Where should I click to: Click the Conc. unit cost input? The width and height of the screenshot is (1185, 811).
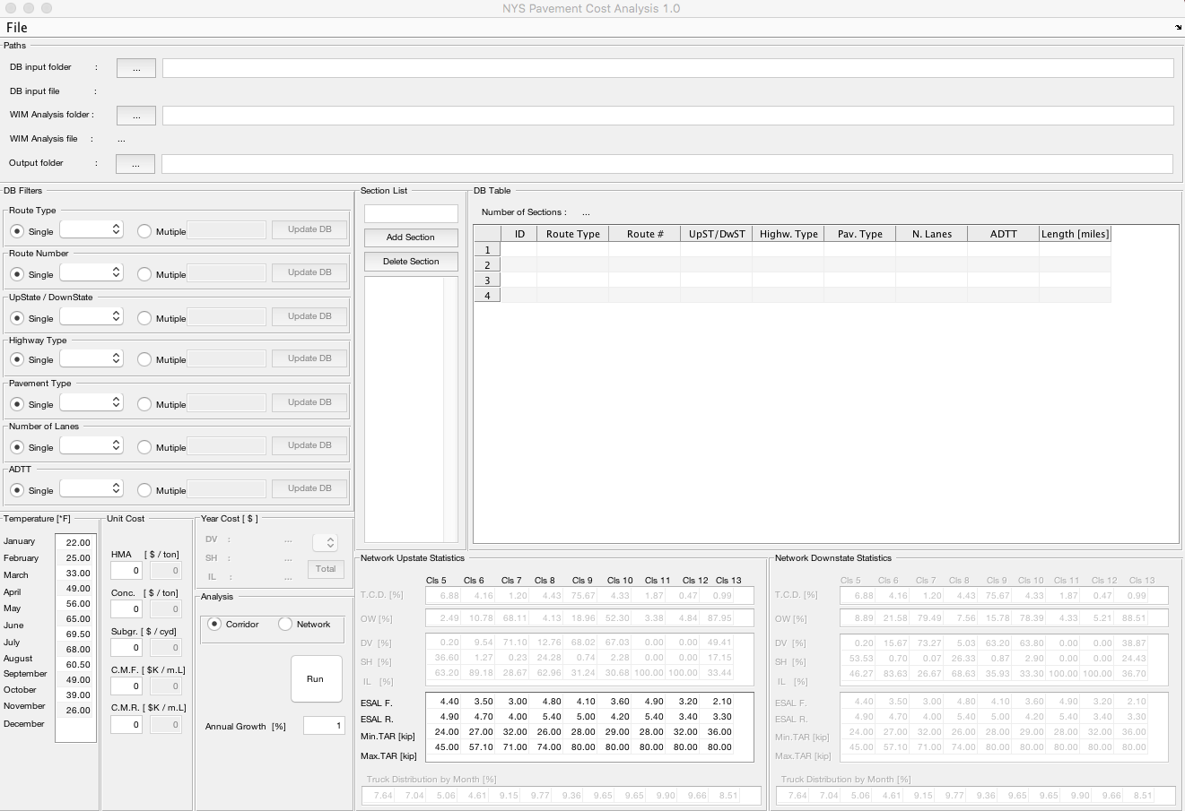coord(126,609)
